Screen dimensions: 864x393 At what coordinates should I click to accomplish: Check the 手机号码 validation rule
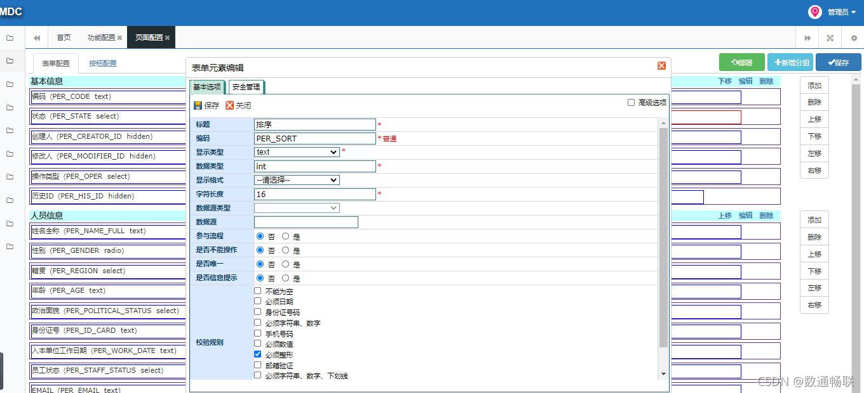pyautogui.click(x=257, y=333)
